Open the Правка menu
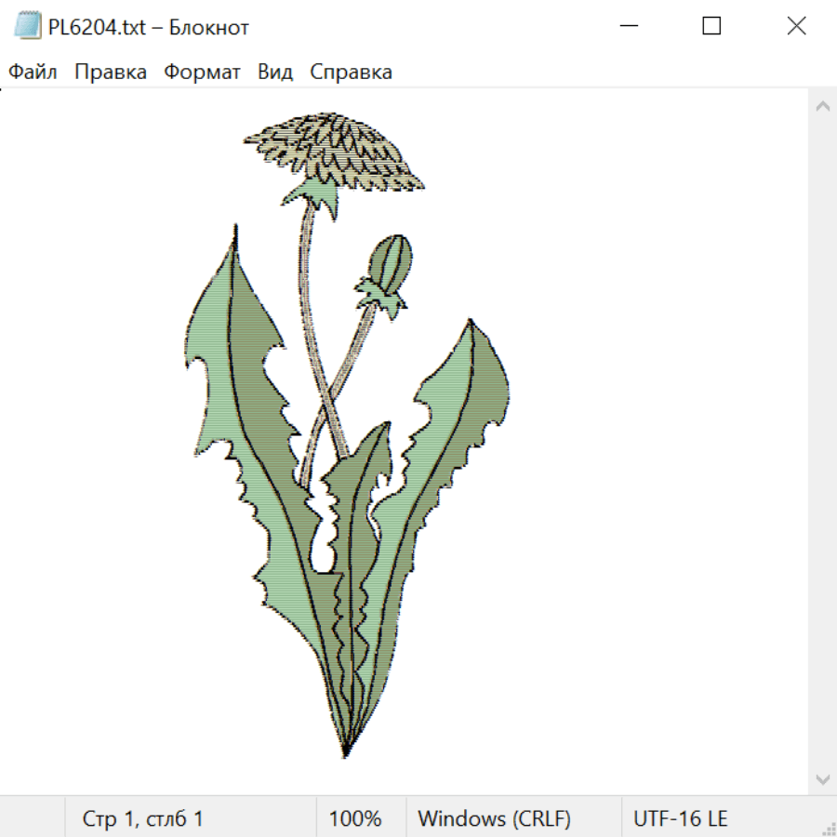837x837 pixels. click(111, 72)
